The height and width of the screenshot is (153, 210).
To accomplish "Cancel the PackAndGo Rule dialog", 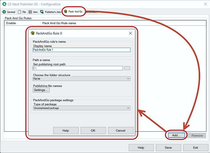I will click(x=121, y=130).
